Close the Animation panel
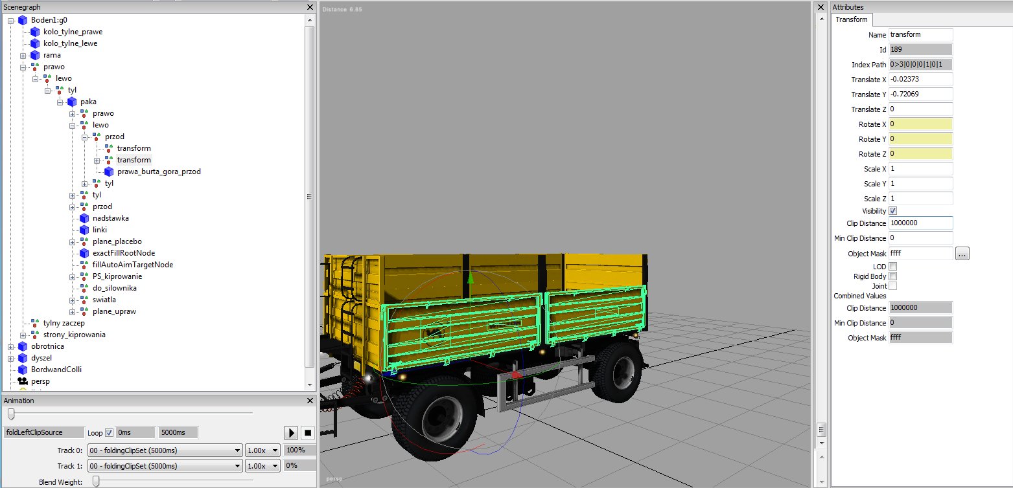 click(x=310, y=401)
